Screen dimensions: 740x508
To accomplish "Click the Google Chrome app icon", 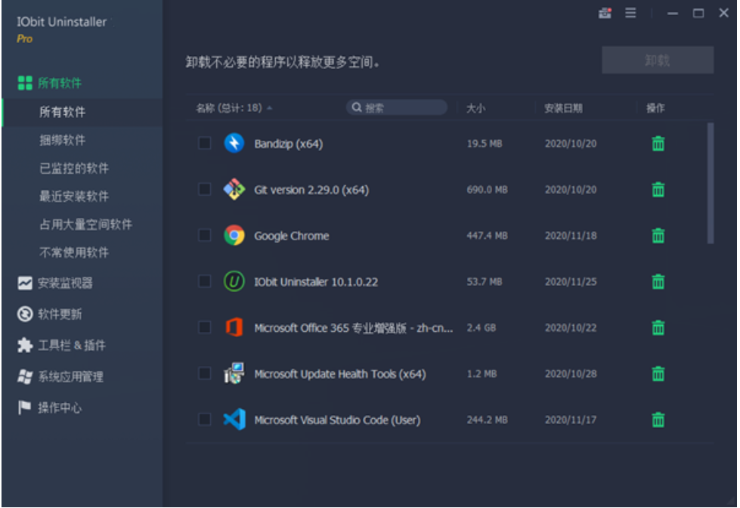I will coord(234,236).
